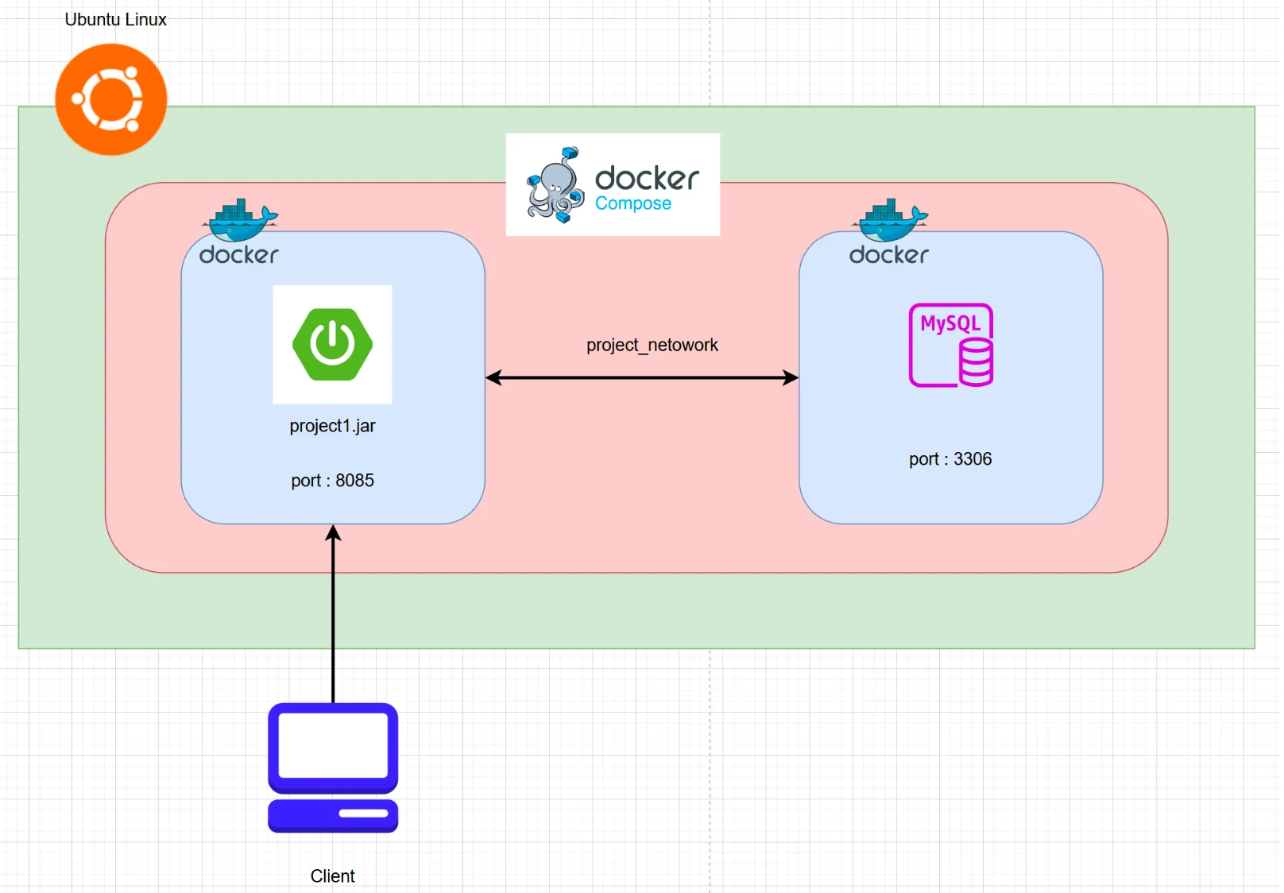Select the orange Ubuntu logo icon
The height and width of the screenshot is (893, 1284).
(x=111, y=99)
